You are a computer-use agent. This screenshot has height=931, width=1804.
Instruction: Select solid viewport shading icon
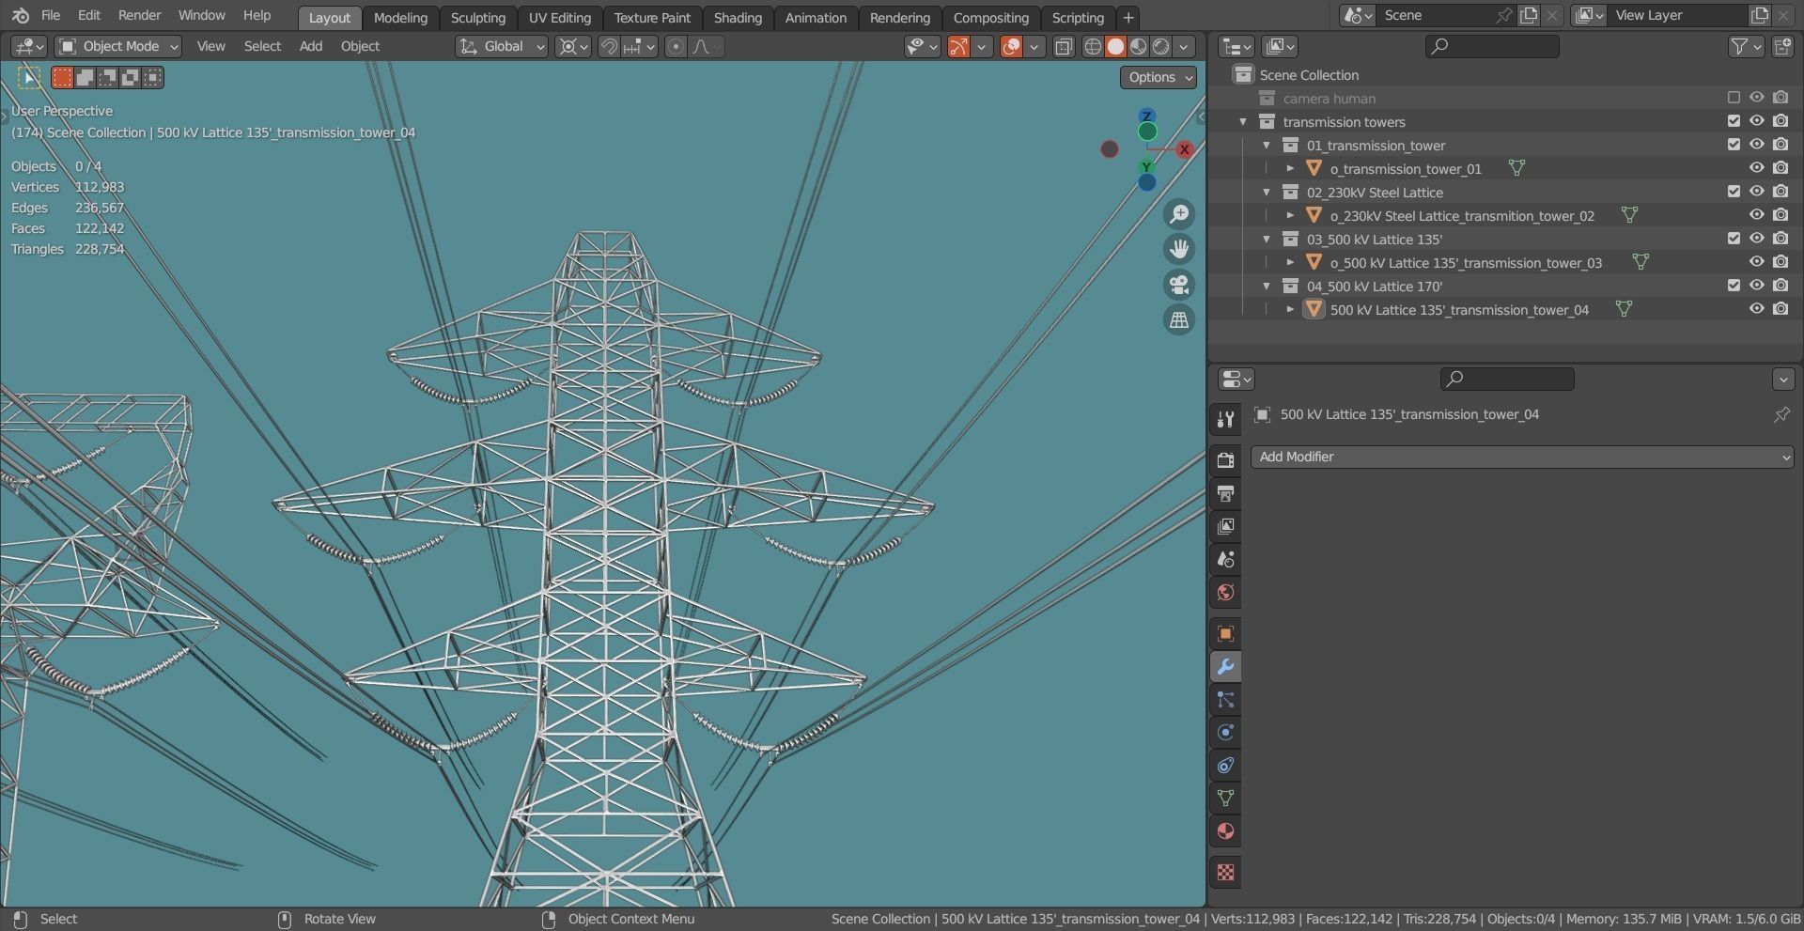1115,46
